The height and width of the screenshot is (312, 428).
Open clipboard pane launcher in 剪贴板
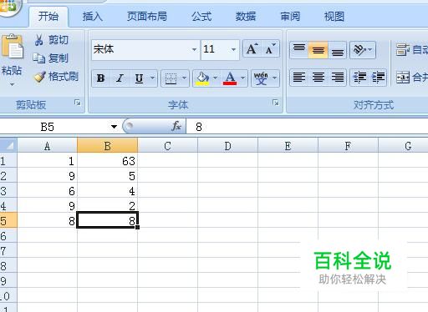click(78, 103)
